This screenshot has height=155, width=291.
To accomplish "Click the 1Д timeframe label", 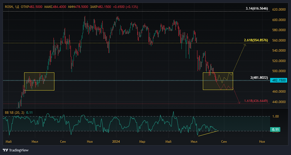I will [17, 7].
